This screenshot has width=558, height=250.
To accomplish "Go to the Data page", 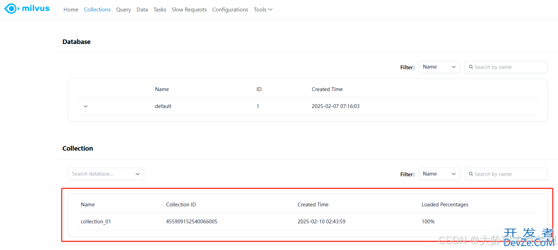I will click(x=142, y=10).
